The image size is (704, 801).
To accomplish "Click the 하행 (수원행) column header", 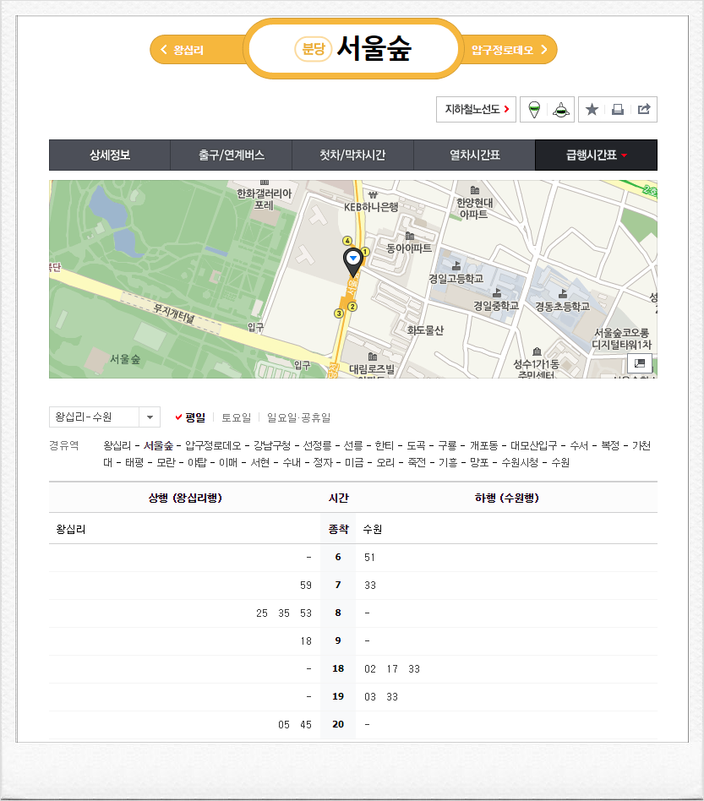I will tap(507, 498).
